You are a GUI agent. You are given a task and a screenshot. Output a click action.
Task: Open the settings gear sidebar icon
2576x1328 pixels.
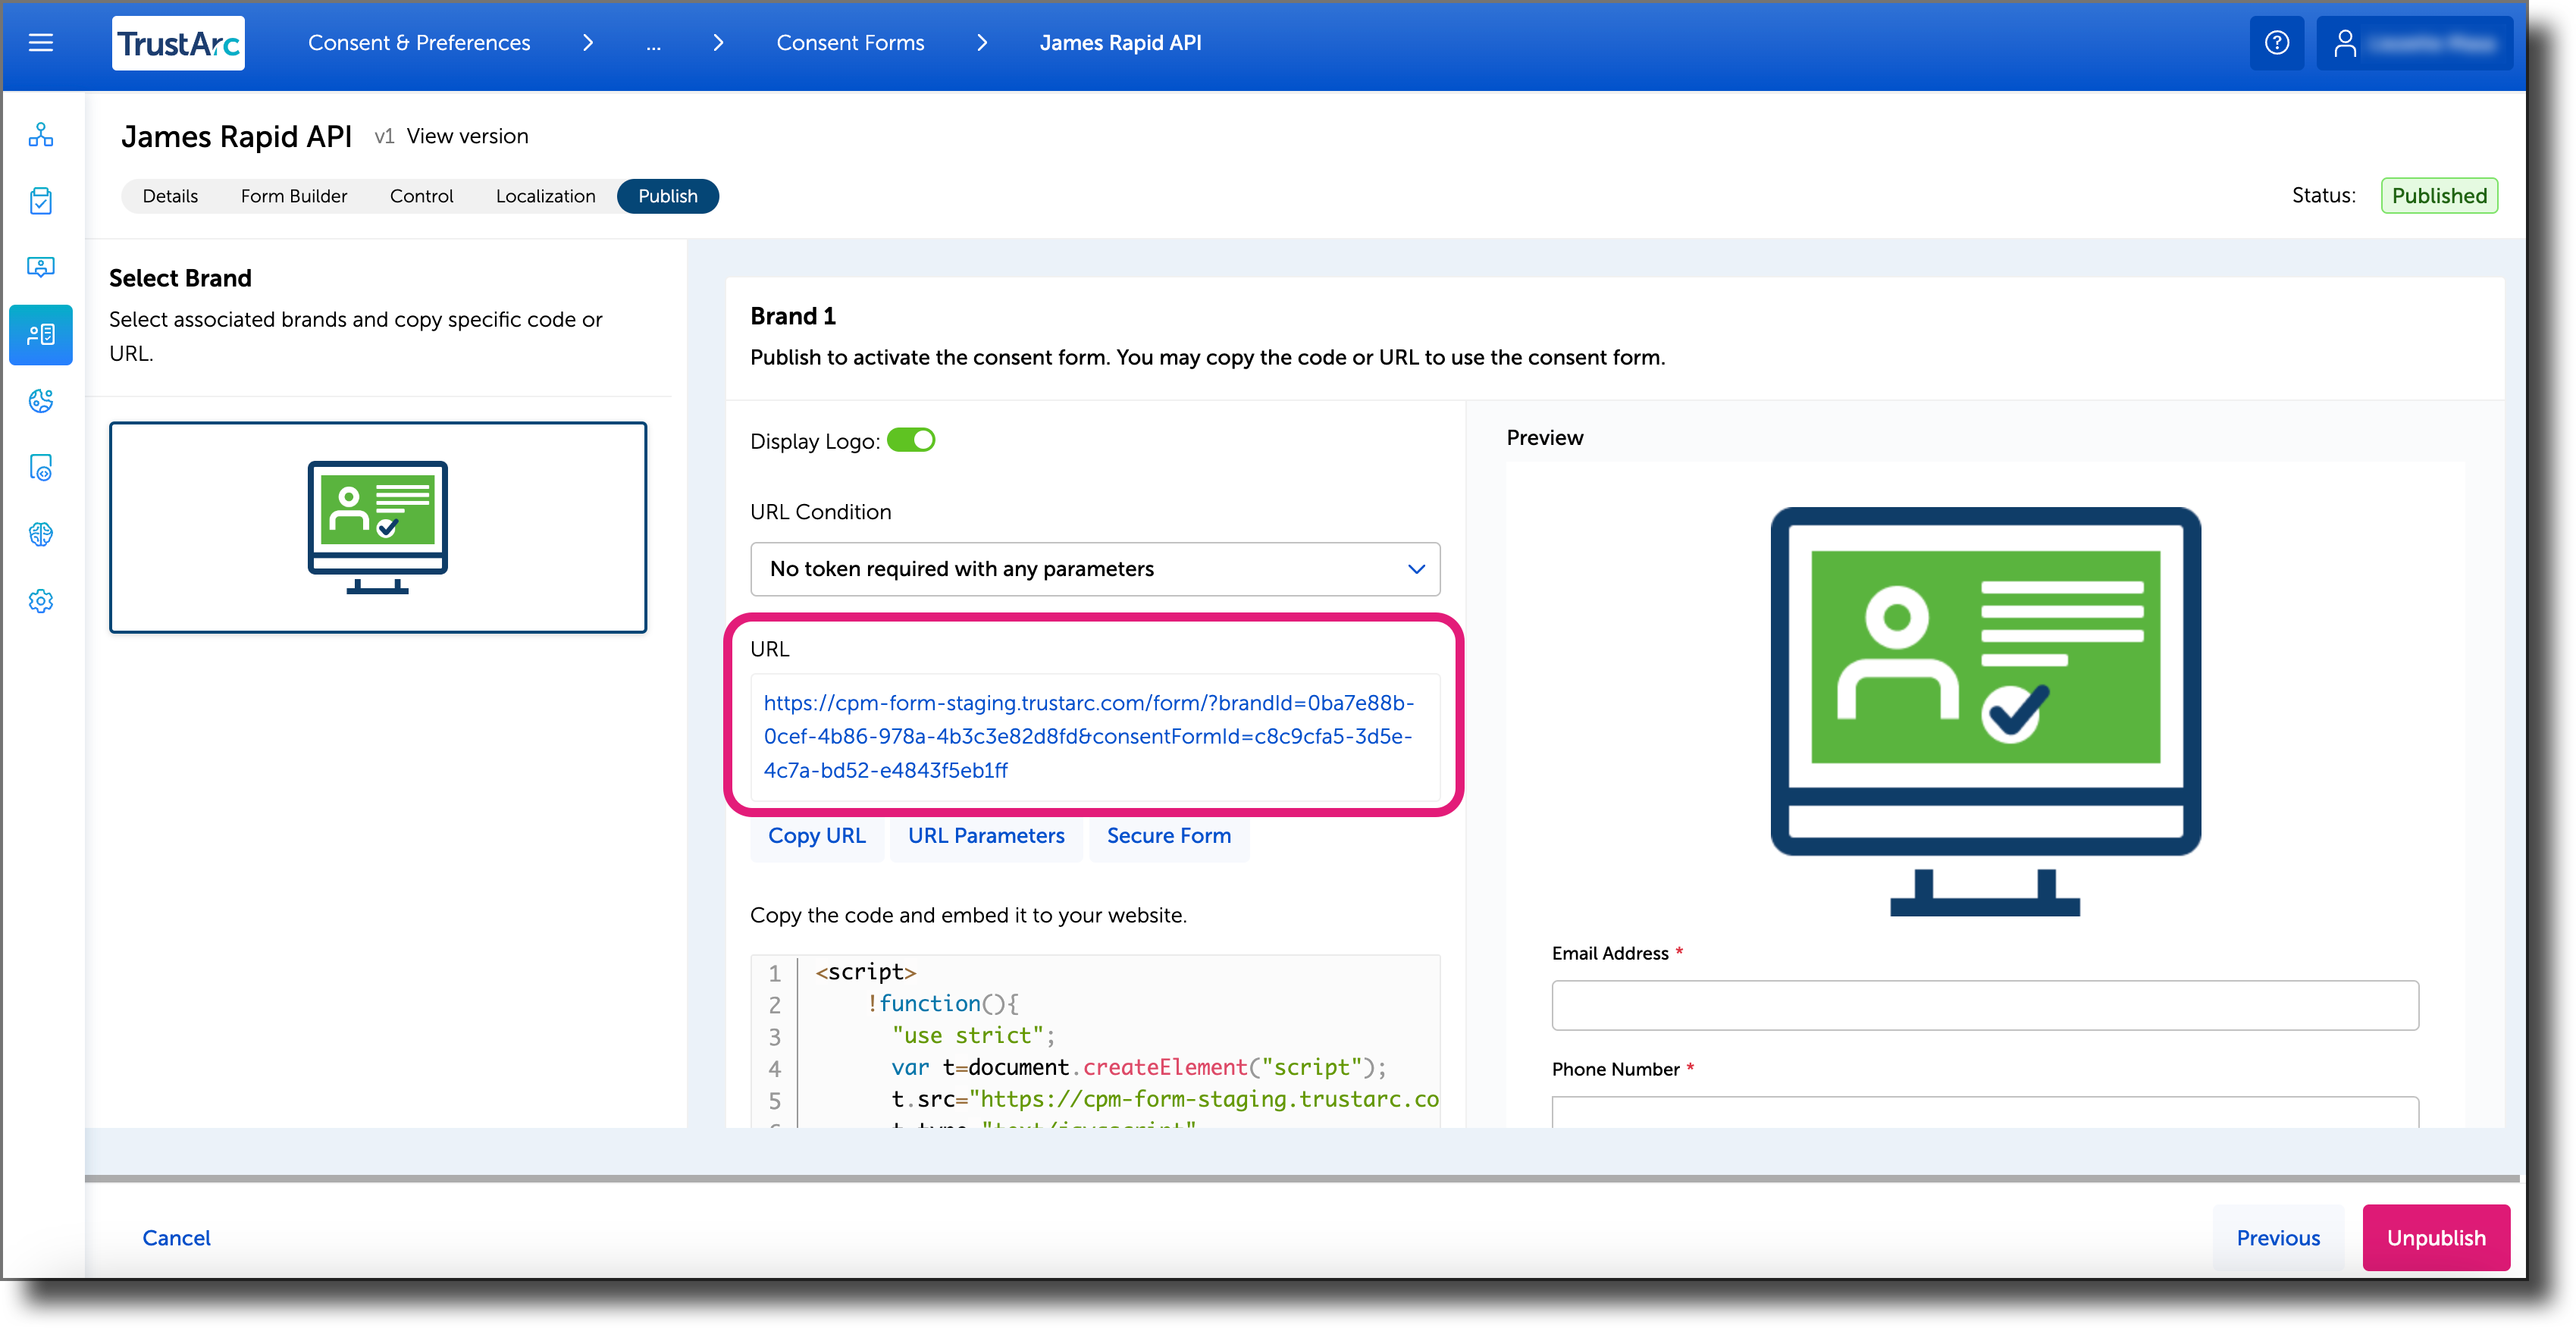41,601
